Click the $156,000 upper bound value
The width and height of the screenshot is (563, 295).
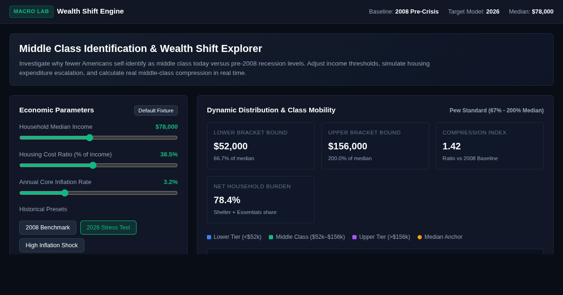348,146
